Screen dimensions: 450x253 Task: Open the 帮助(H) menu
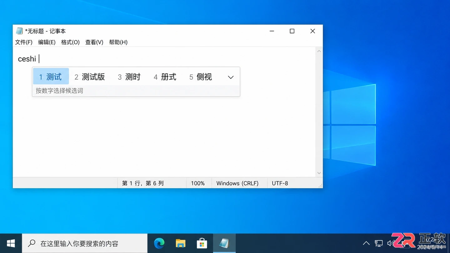tap(118, 42)
